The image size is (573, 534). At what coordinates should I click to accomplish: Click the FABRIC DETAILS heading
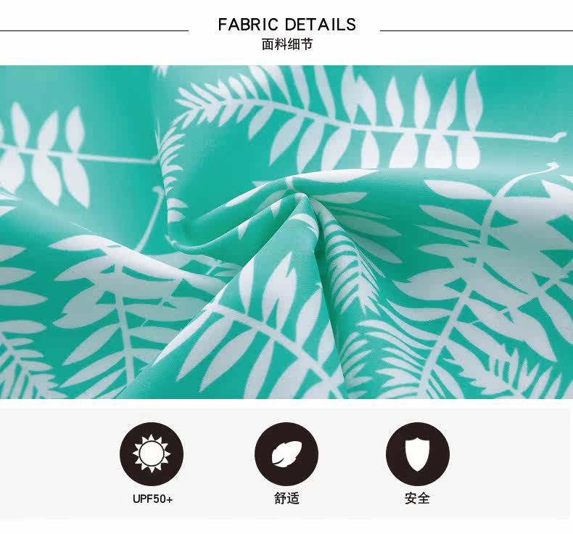(287, 25)
